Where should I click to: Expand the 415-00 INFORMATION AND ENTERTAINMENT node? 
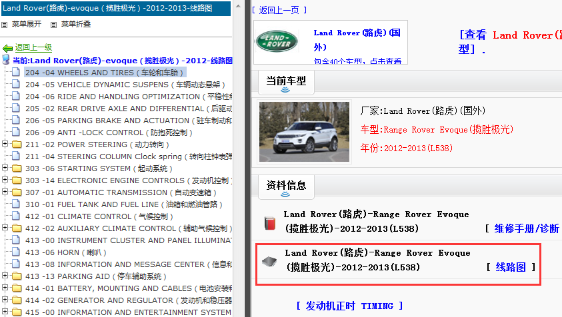coord(5,311)
